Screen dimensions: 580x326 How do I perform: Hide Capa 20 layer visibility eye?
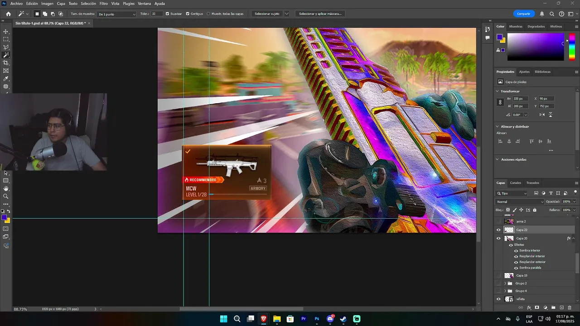coord(499,238)
